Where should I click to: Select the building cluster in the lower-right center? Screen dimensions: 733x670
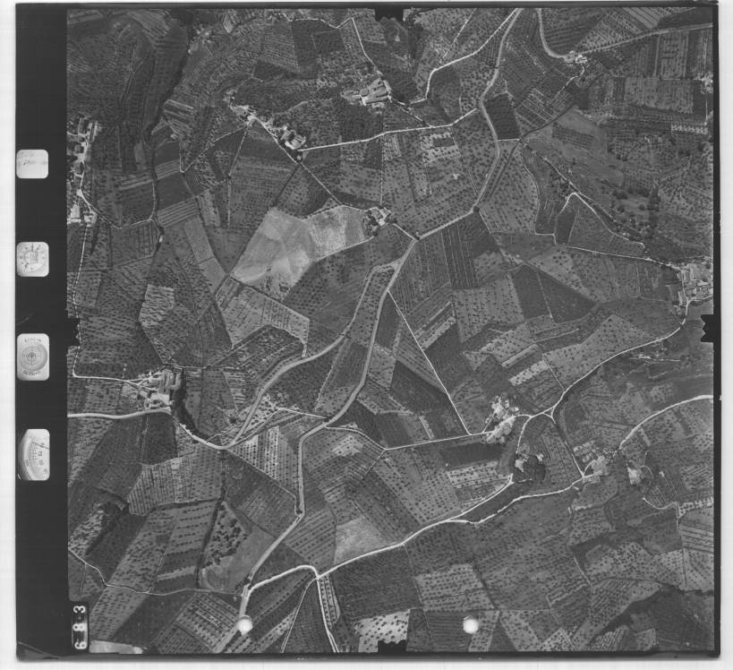point(503,421)
